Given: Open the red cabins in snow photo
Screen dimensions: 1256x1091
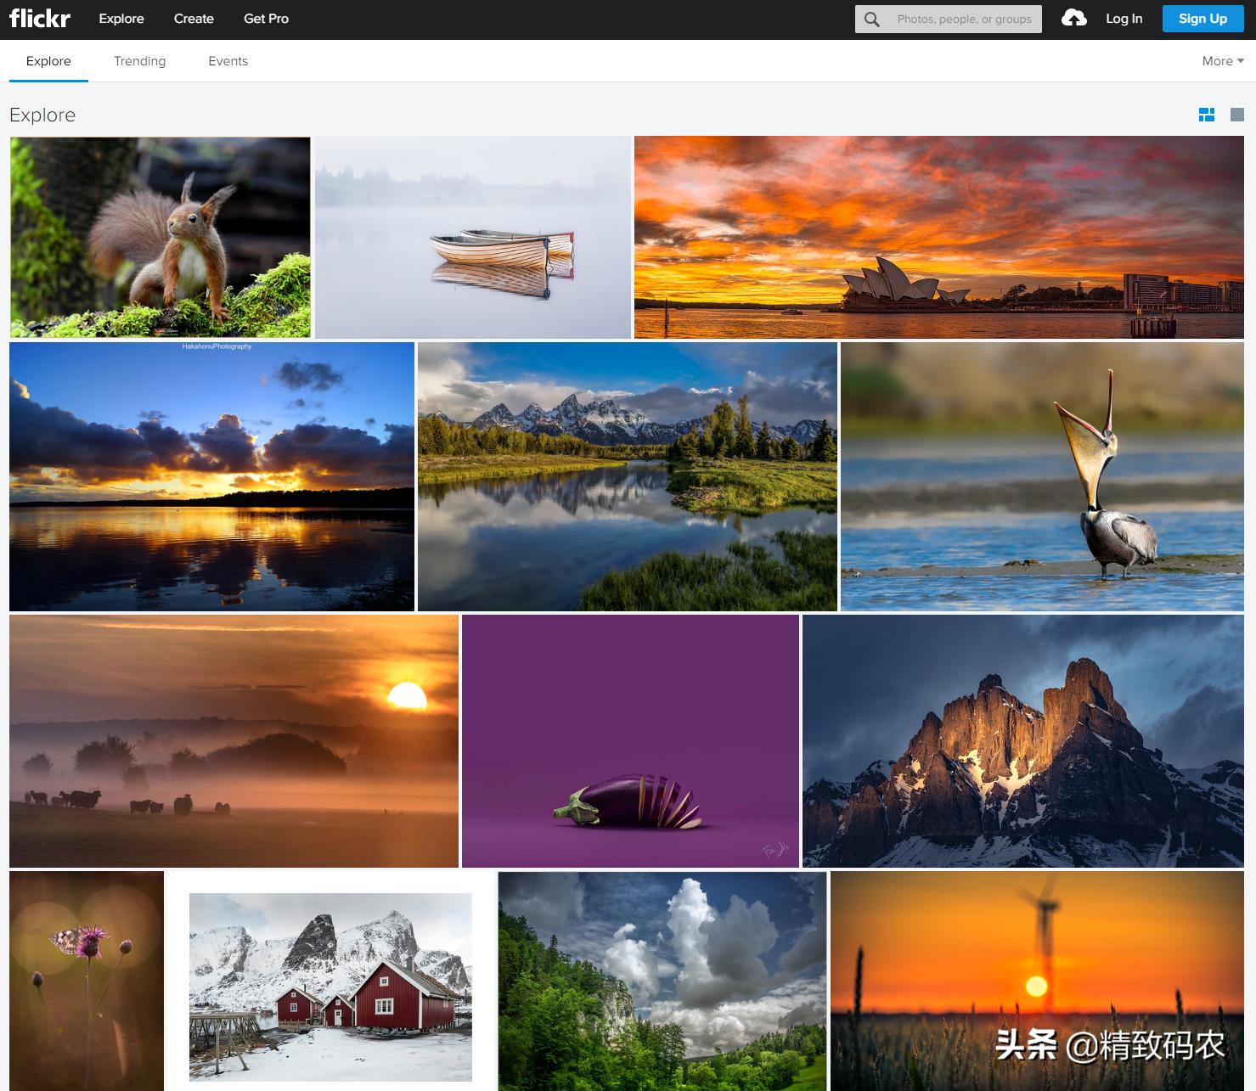Looking at the screenshot, I should 330,987.
